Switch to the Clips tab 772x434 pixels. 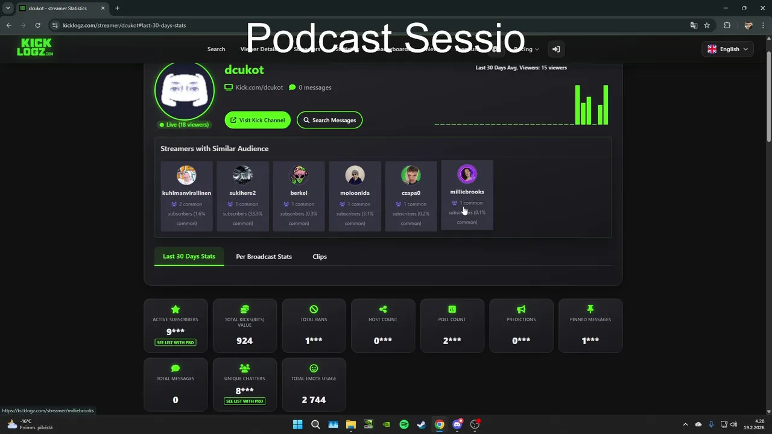[320, 256]
